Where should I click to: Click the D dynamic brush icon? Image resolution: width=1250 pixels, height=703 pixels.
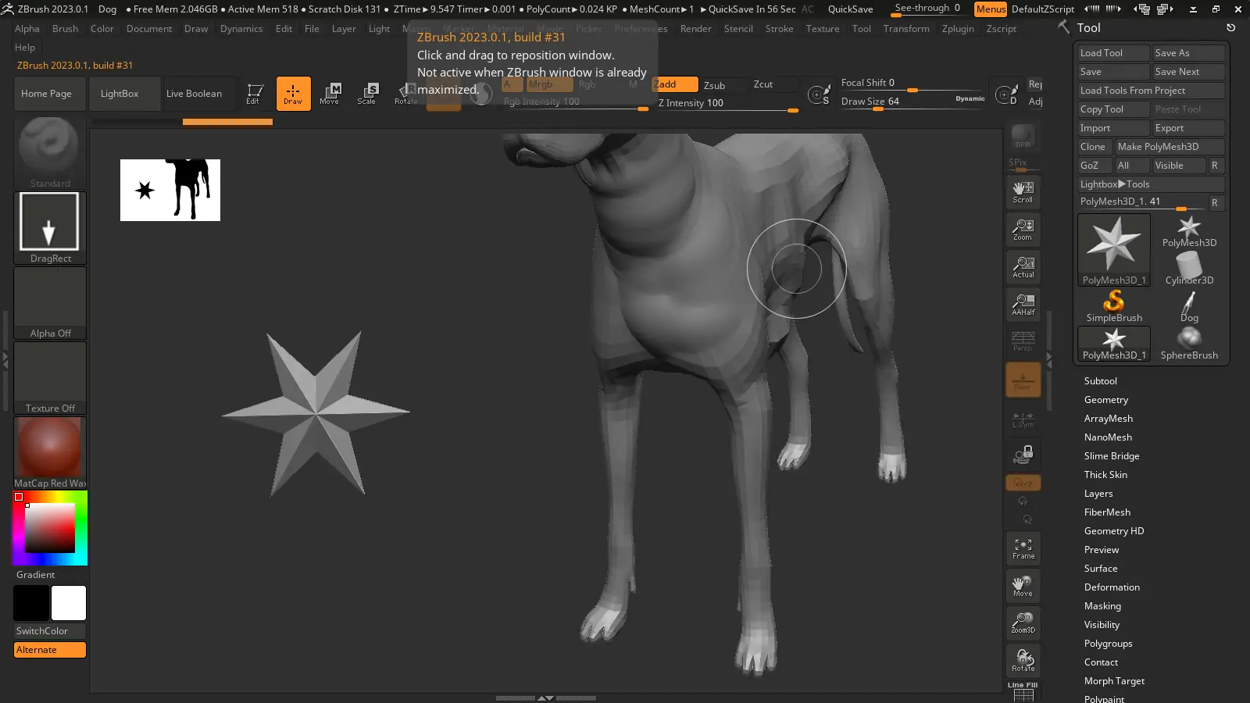[1007, 95]
